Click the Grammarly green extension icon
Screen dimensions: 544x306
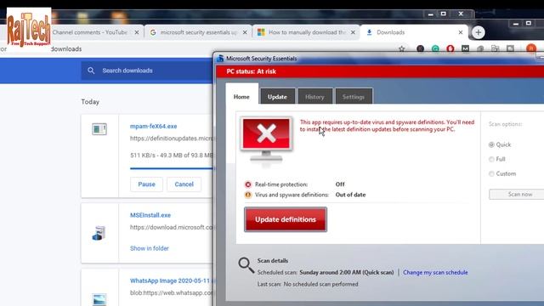(x=435, y=49)
